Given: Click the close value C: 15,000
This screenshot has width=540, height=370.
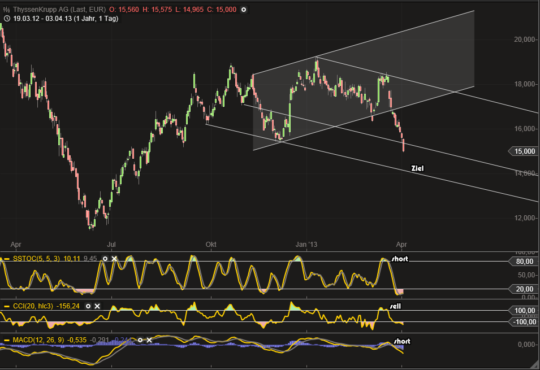Looking at the screenshot, I should (x=222, y=10).
